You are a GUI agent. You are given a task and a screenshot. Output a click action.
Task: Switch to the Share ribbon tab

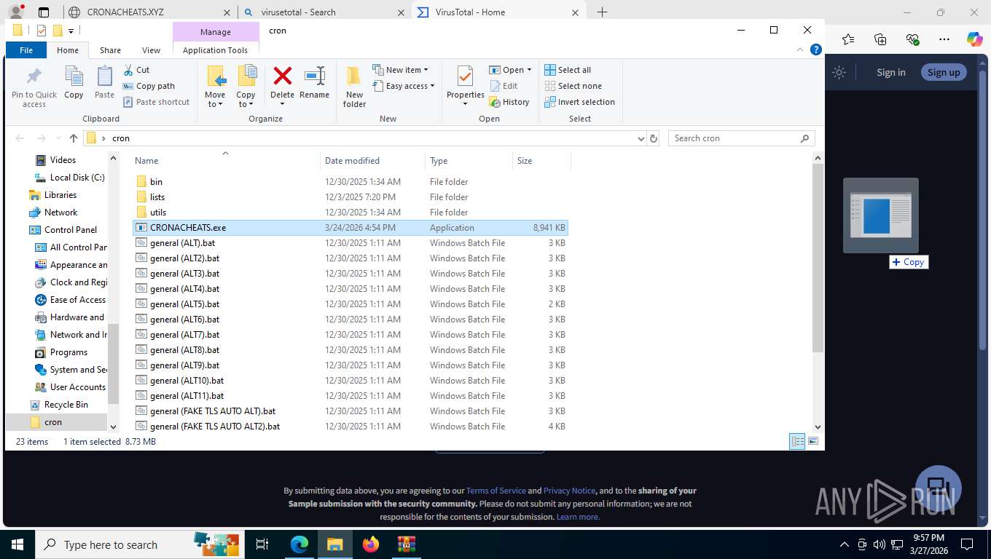110,50
